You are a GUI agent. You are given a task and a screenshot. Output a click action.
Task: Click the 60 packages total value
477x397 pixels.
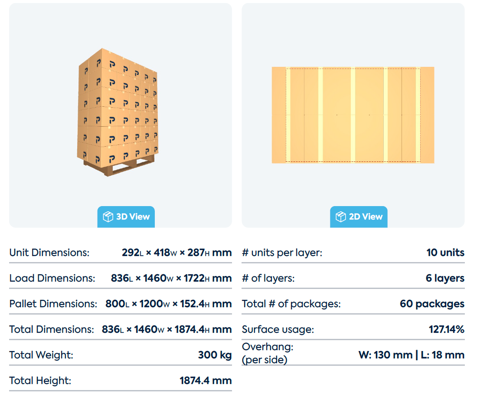pyautogui.click(x=432, y=304)
